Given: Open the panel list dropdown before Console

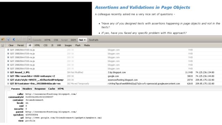Looking at the screenshot, I should tap(30, 40).
